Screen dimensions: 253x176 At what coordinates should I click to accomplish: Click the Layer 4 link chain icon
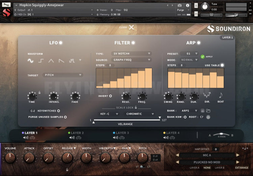pos(172,138)
